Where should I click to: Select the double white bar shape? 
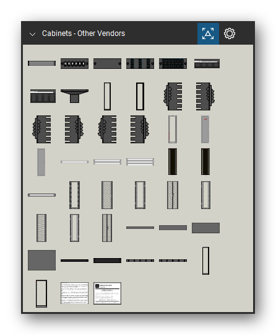click(107, 162)
